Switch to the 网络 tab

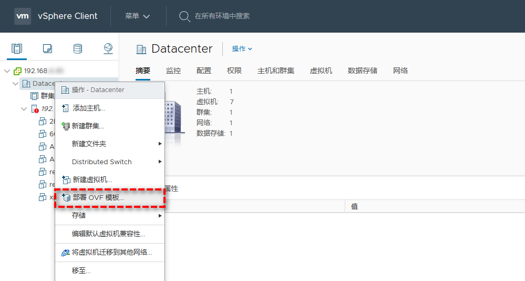click(400, 71)
